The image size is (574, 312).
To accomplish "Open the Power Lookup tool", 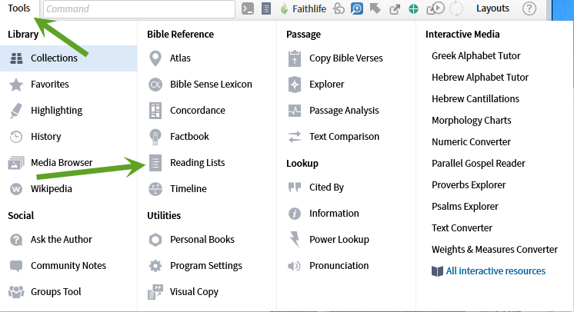I will (339, 240).
